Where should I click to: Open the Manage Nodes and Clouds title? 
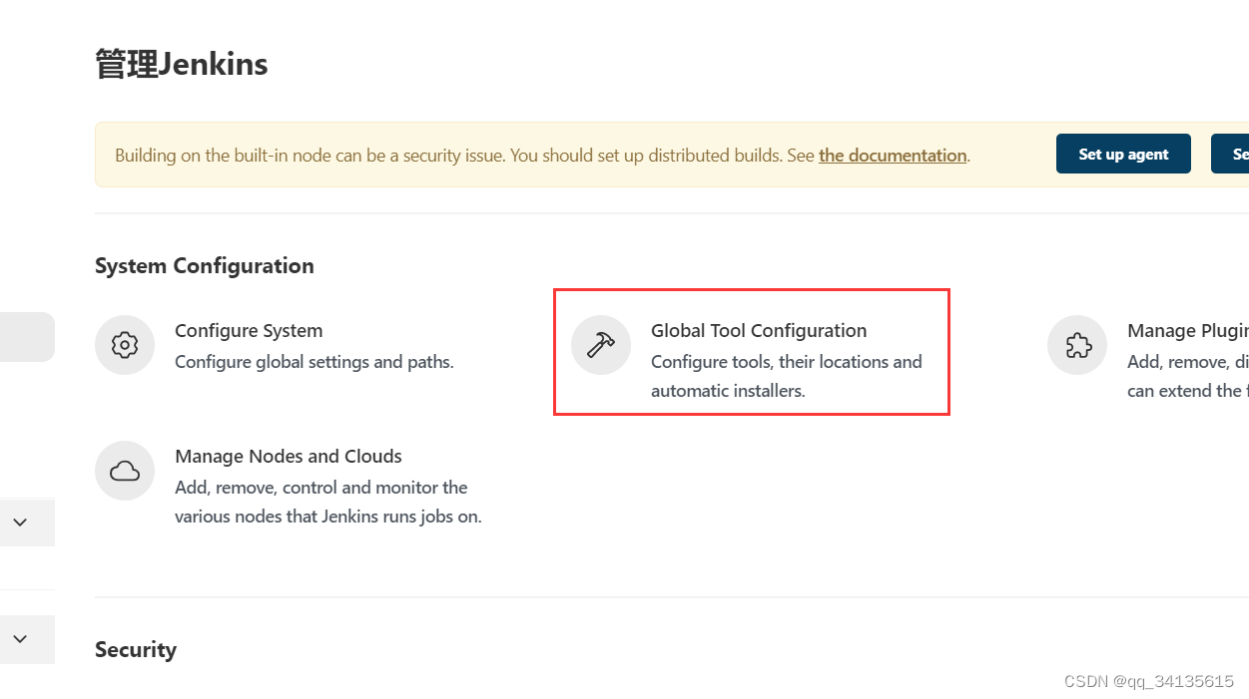pos(289,456)
